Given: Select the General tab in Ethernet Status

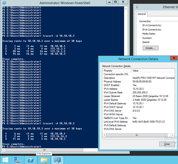Looking at the screenshot, I should click(141, 14).
